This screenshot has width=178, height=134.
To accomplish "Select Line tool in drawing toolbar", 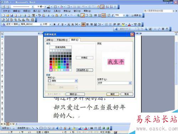I will 33,128.
